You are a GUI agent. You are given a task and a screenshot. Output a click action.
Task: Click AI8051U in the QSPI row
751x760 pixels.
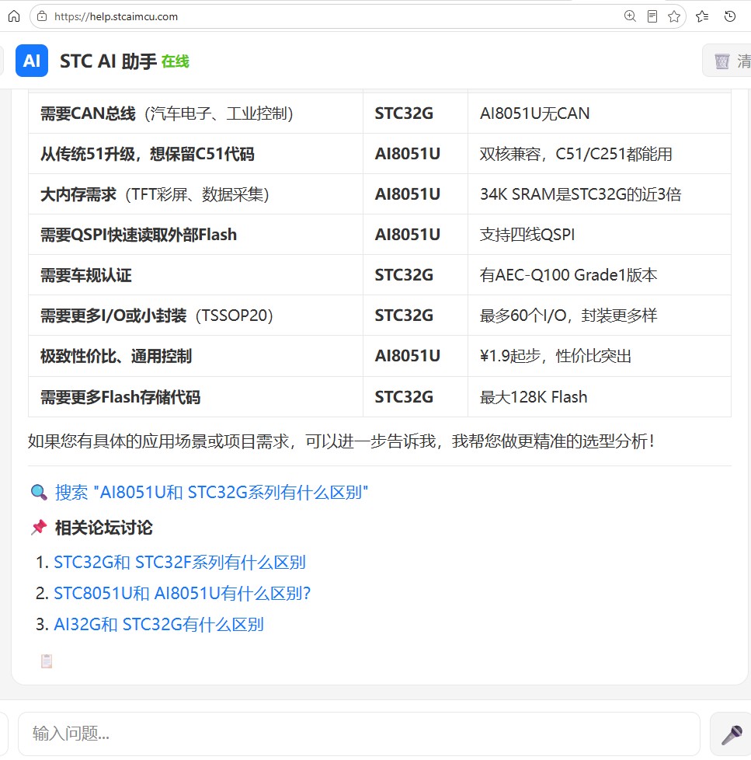[408, 235]
